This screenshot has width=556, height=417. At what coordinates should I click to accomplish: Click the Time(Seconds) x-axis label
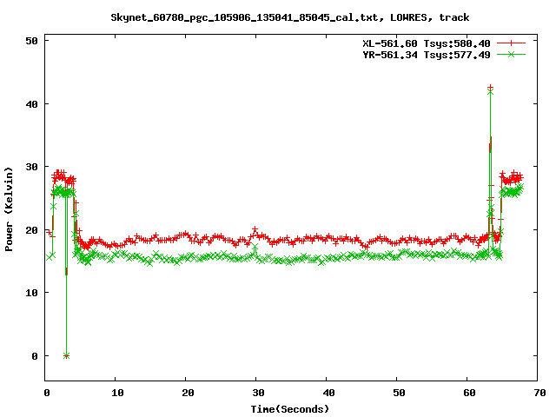290,409
